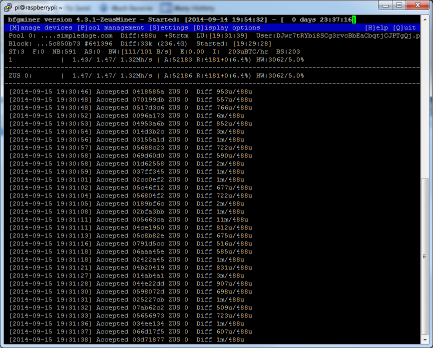
Task: Click the Block ...5c850b73 #641396 text
Action: [60, 43]
